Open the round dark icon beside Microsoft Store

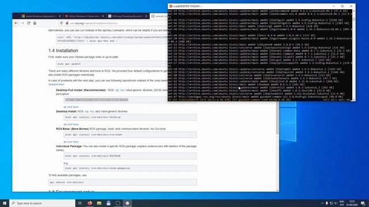[118, 203]
